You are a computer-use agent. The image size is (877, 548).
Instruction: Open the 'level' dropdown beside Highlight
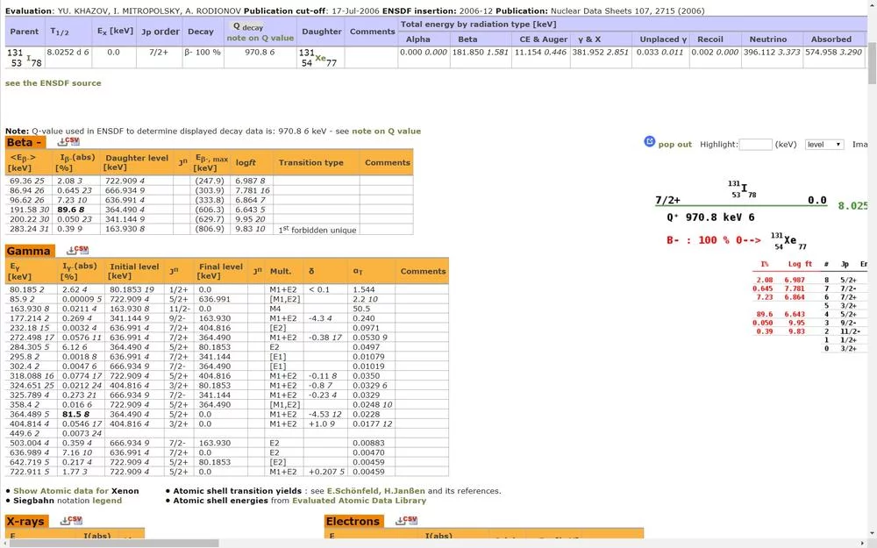824,145
